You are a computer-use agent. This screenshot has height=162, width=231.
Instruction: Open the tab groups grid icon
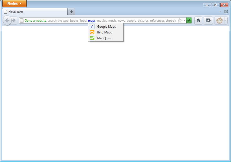click(x=226, y=11)
